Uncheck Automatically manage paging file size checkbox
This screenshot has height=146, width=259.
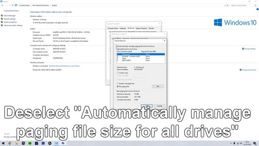tap(117, 46)
